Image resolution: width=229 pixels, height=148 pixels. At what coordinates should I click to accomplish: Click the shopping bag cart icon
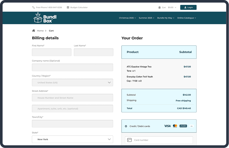pos(160,7)
